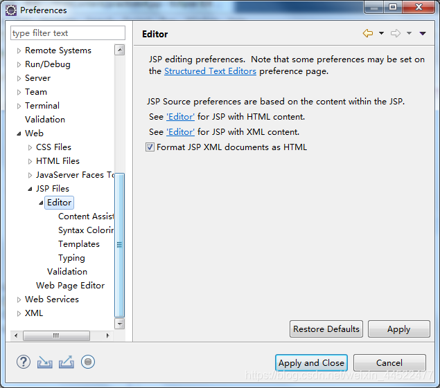Click the Oomph preference recorder icon
This screenshot has width=440, height=388.
pyautogui.click(x=88, y=362)
